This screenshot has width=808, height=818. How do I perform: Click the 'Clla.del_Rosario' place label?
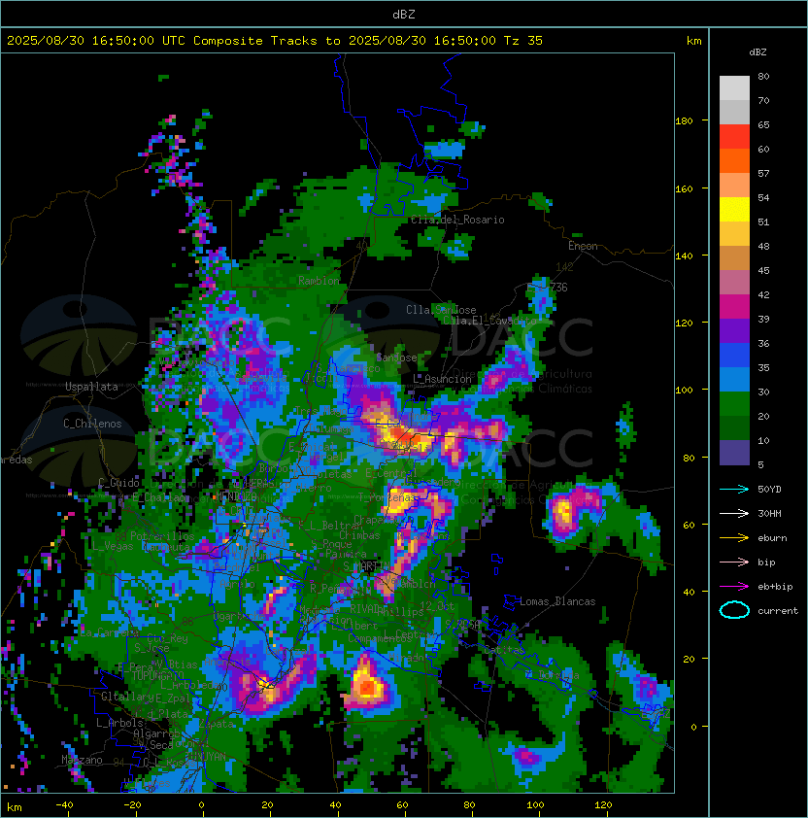[x=457, y=220]
